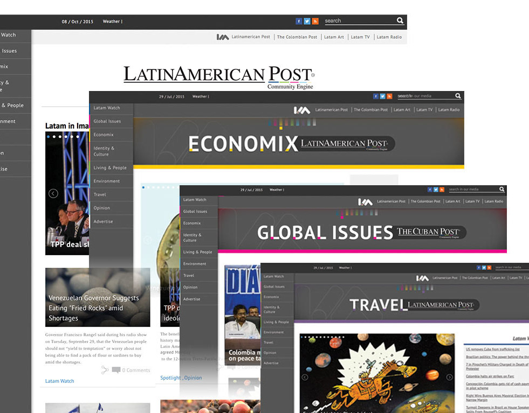Open Latam Watch in Global Issues sidebar
The height and width of the screenshot is (413, 529).
(x=195, y=200)
